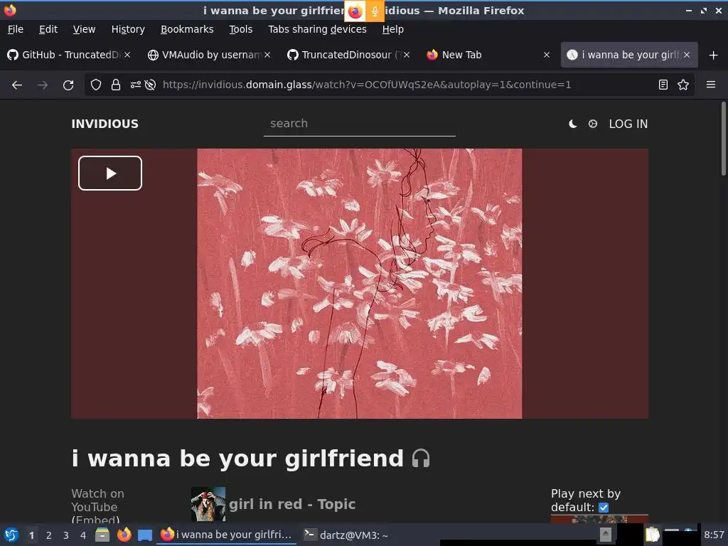Click the taskbar clock 8:57
The width and height of the screenshot is (728, 546).
(714, 535)
